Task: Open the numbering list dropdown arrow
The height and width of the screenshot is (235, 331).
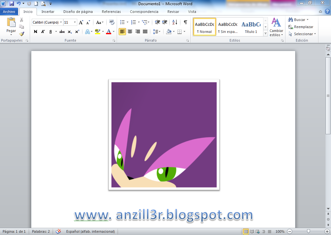Action: 139,22
